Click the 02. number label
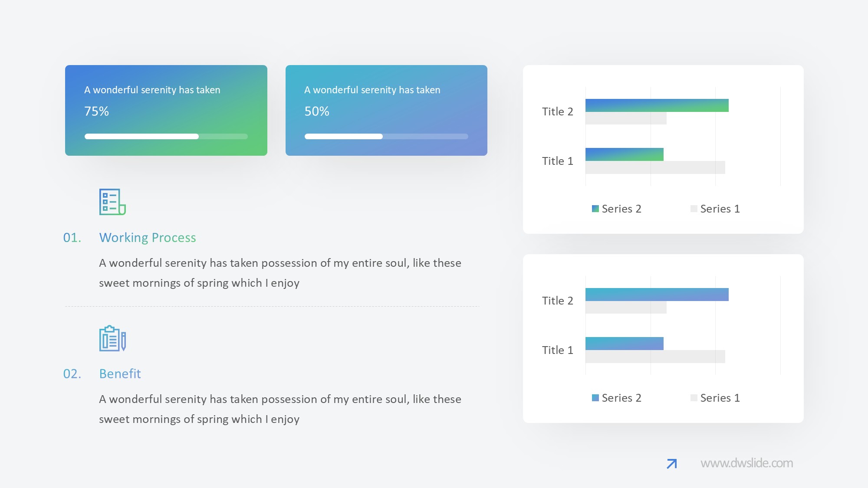The width and height of the screenshot is (868, 488). tap(72, 374)
